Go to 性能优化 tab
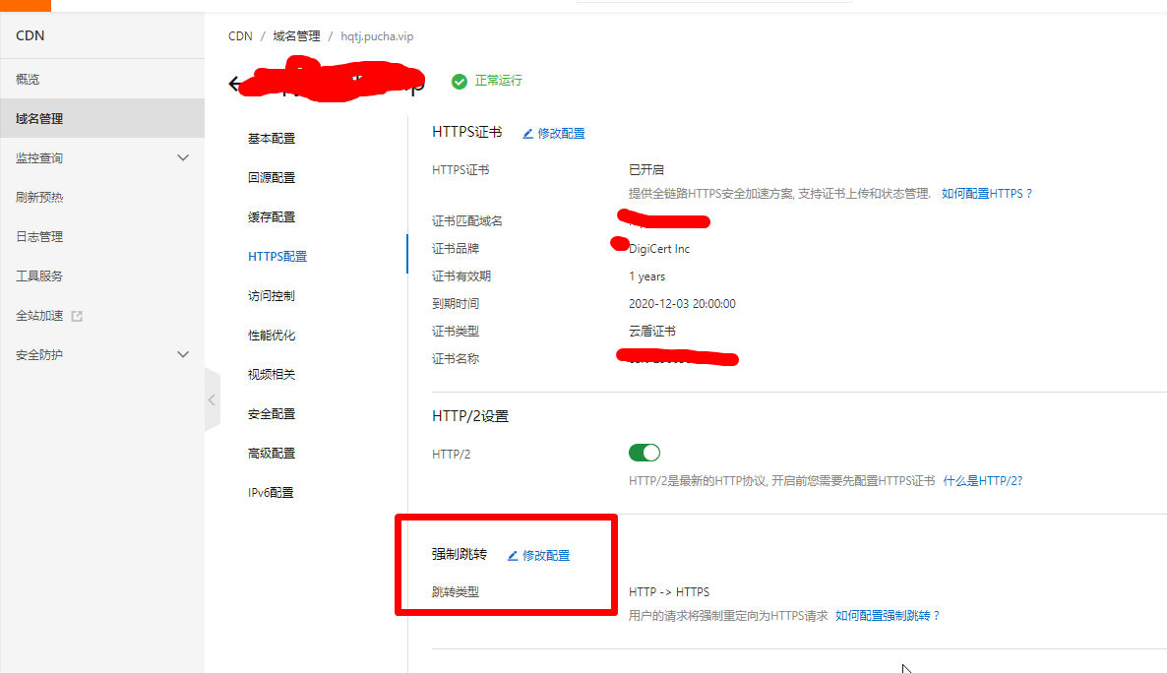1167x673 pixels. 272,336
